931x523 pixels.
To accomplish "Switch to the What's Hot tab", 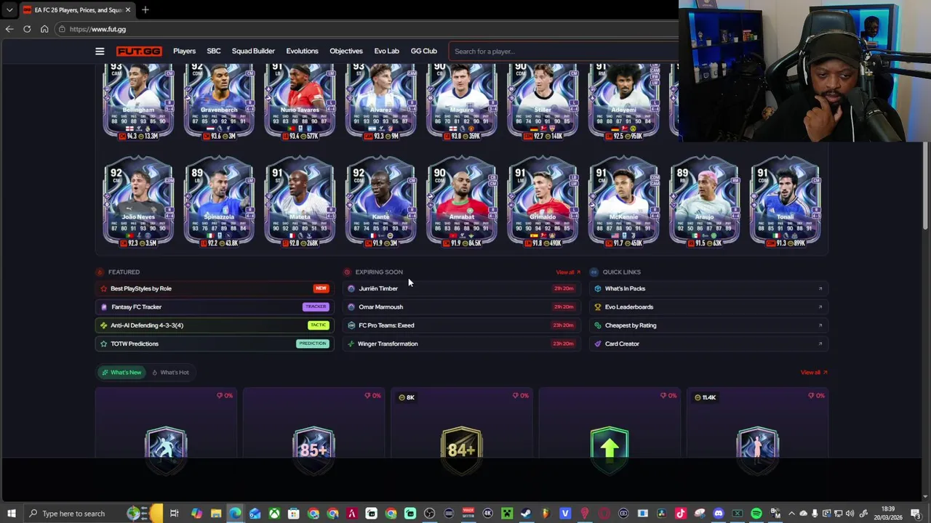I will [x=170, y=373].
